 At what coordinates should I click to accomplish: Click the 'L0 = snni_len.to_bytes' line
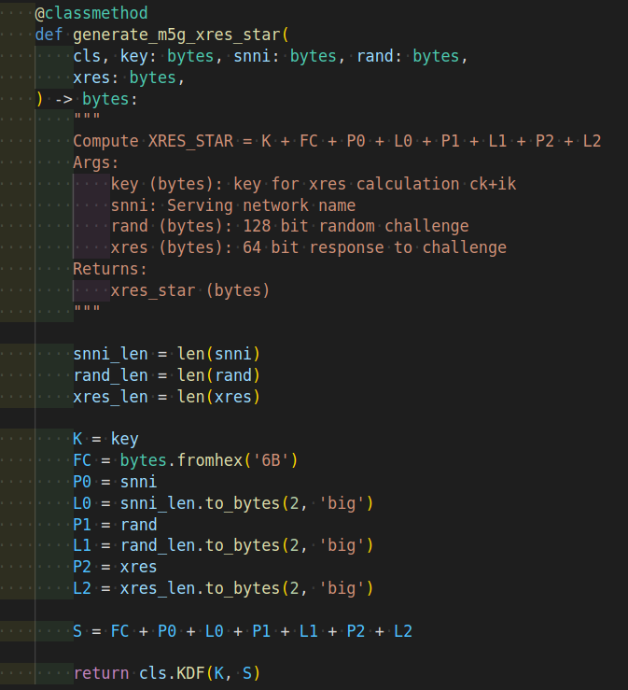tap(223, 503)
